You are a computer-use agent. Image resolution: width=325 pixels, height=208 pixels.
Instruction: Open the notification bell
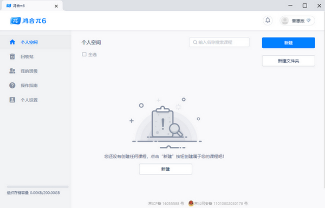268,21
